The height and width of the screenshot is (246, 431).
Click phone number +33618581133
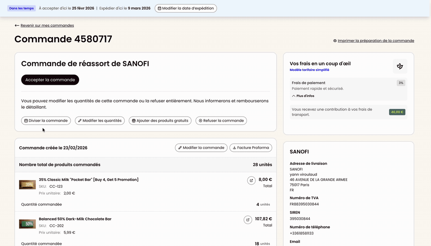coord(302,233)
